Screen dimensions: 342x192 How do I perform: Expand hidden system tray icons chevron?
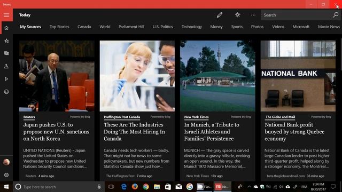click(249, 187)
